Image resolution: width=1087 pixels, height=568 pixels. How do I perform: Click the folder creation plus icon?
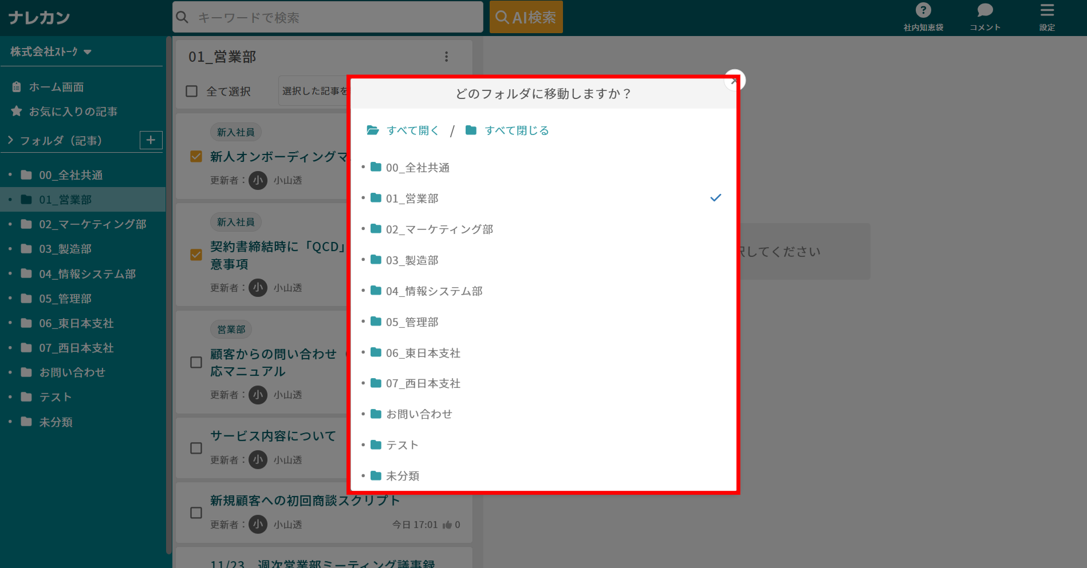pos(151,140)
